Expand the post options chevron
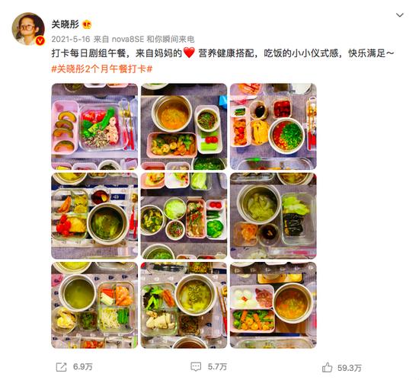Image resolution: width=419 pixels, height=380 pixels. (x=400, y=15)
